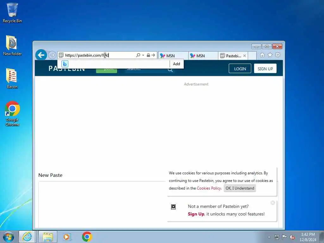Click the muted volume tray icon
Image resolution: width=324 pixels, height=243 pixels.
pos(292,237)
